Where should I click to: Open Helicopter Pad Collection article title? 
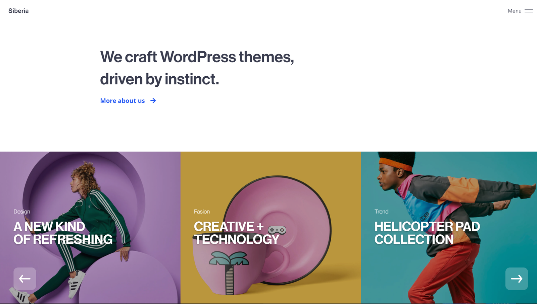tap(427, 233)
